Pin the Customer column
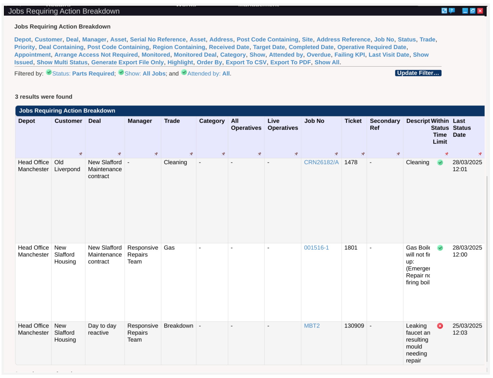493x378 pixels. pos(80,154)
